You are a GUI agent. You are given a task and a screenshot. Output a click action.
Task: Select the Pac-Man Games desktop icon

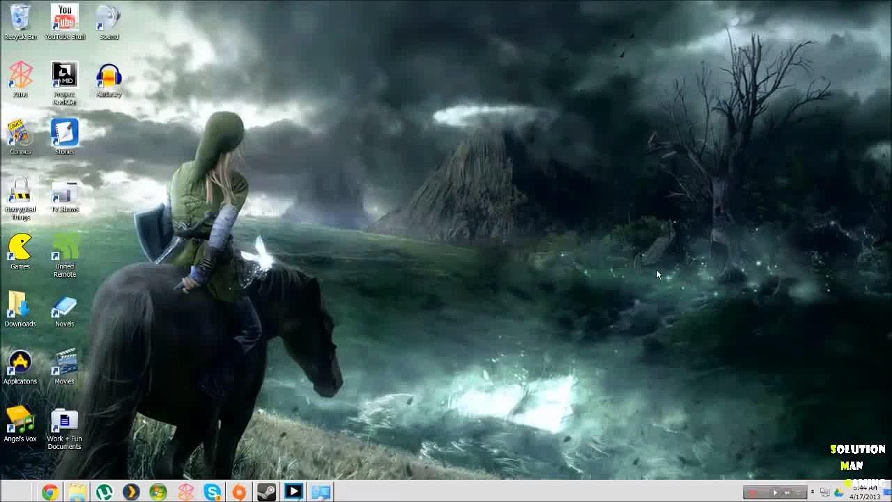pos(20,252)
